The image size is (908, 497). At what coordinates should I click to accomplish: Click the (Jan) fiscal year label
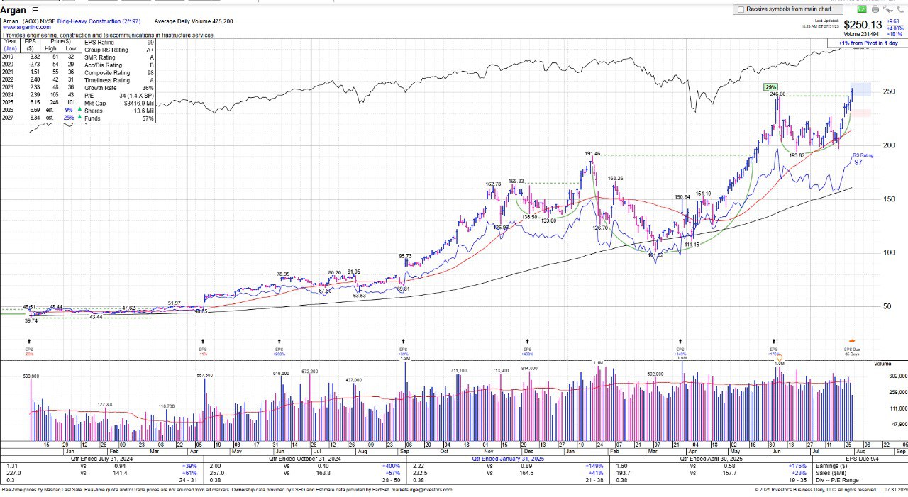(x=10, y=49)
